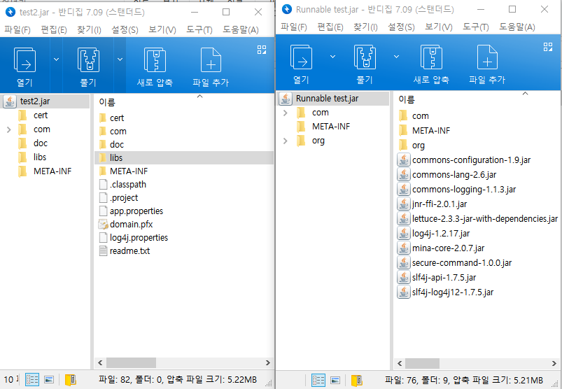Image resolution: width=562 pixels, height=389 pixels.
Task: Click Extract (풀기) icon in test2.jar window
Action: (88, 59)
